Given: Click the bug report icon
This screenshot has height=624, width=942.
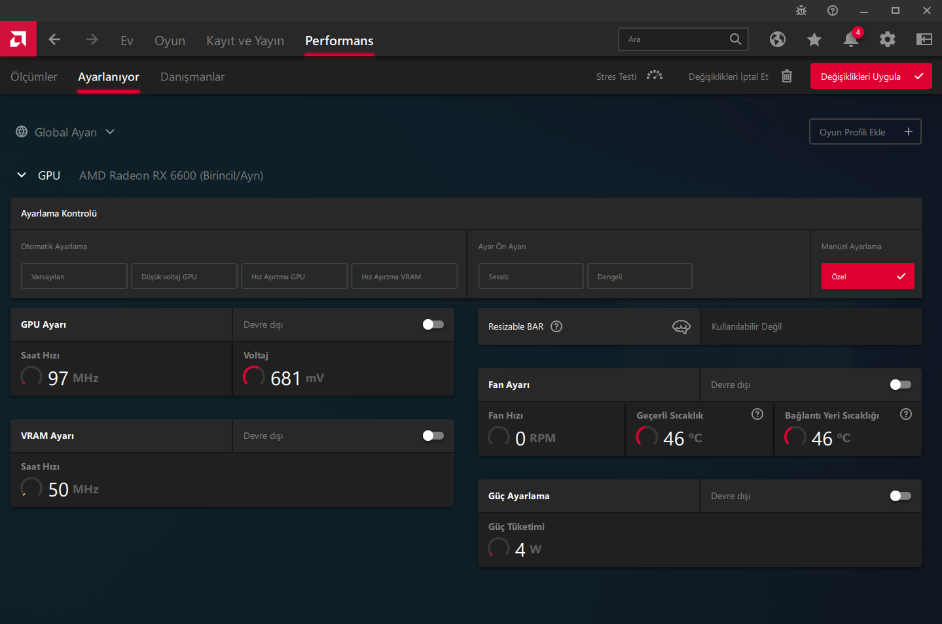Looking at the screenshot, I should coord(801,10).
